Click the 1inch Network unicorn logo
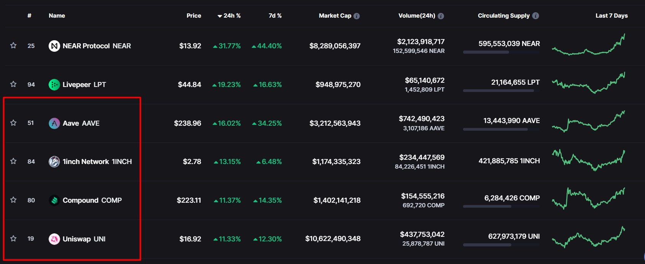This screenshot has height=264, width=645. (x=54, y=162)
